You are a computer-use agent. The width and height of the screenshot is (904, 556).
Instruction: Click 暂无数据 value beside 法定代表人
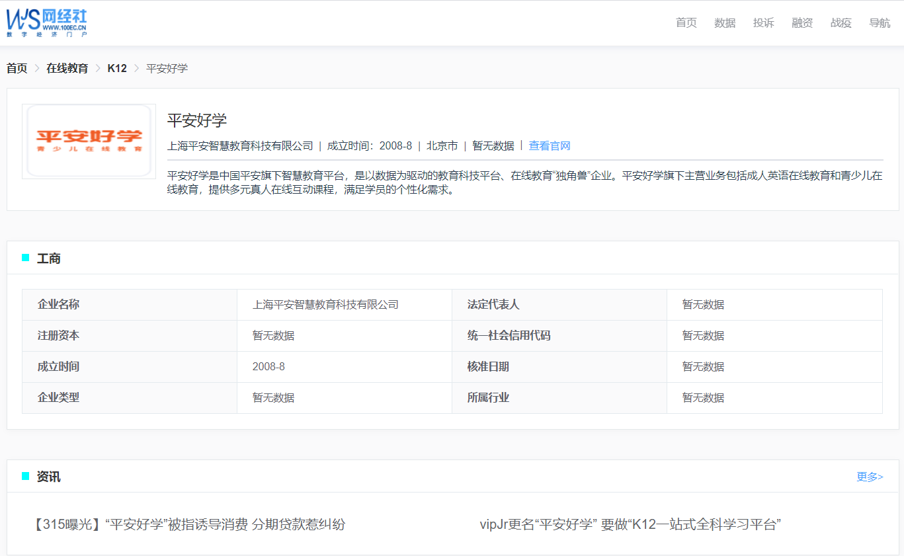click(x=704, y=305)
